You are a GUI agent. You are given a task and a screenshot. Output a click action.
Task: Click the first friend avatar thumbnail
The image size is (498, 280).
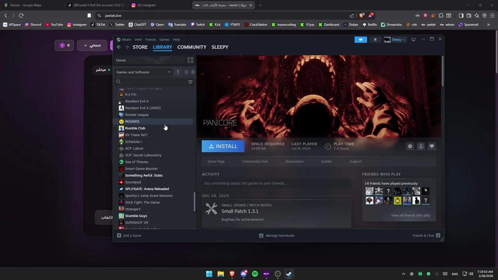369,191
